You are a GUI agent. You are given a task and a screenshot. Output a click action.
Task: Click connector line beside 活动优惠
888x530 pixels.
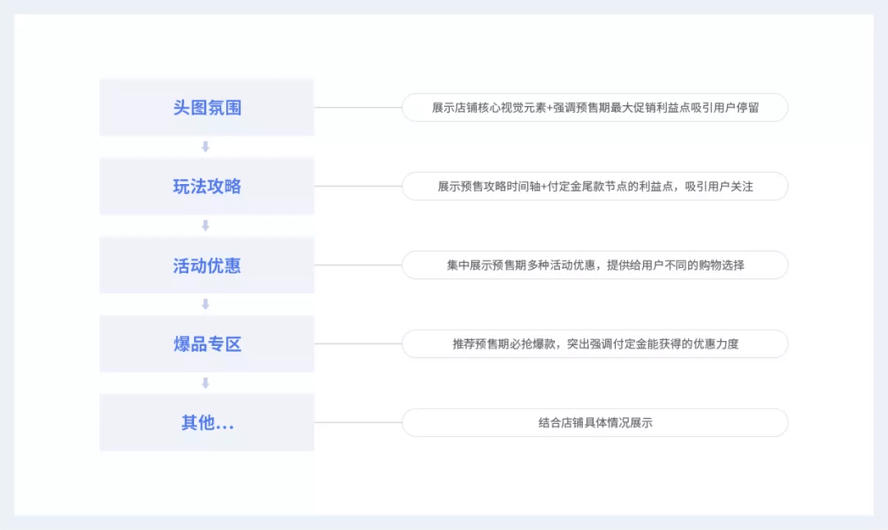[358, 265]
